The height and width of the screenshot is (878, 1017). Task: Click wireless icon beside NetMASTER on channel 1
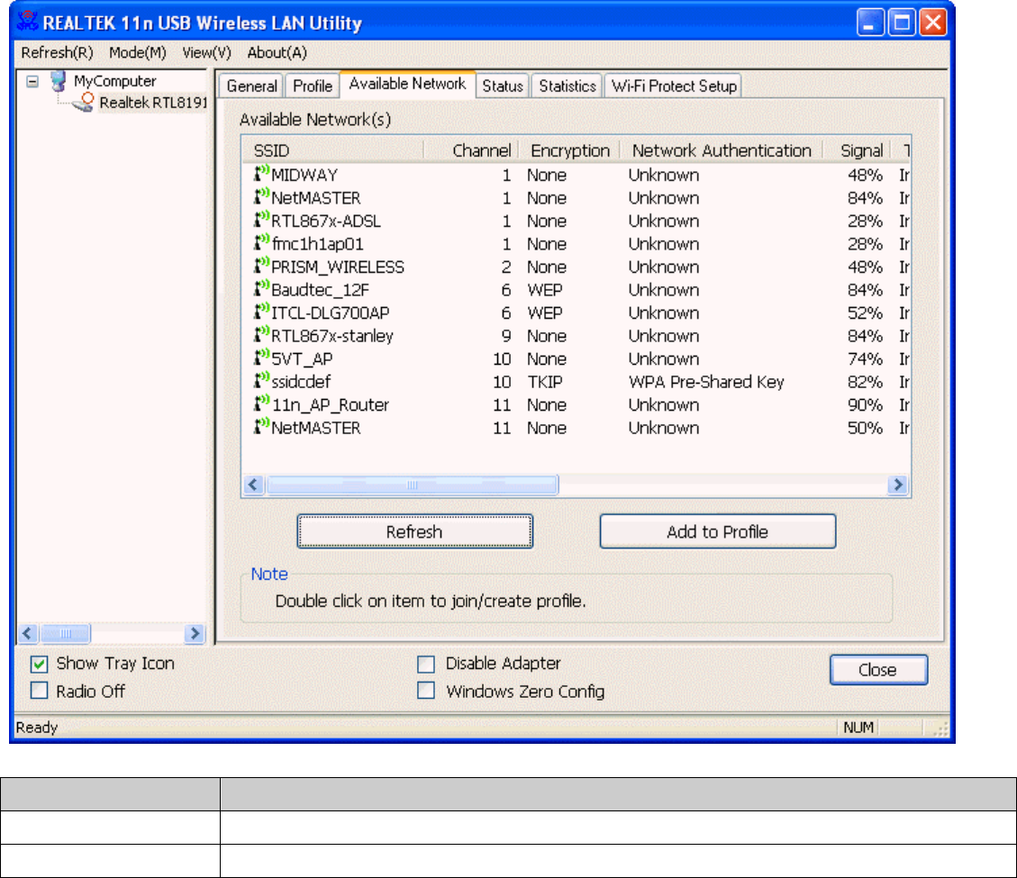point(261,196)
